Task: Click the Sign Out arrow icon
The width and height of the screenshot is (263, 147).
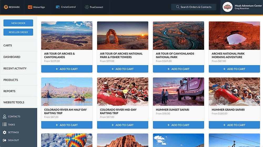Action: (x=4, y=140)
